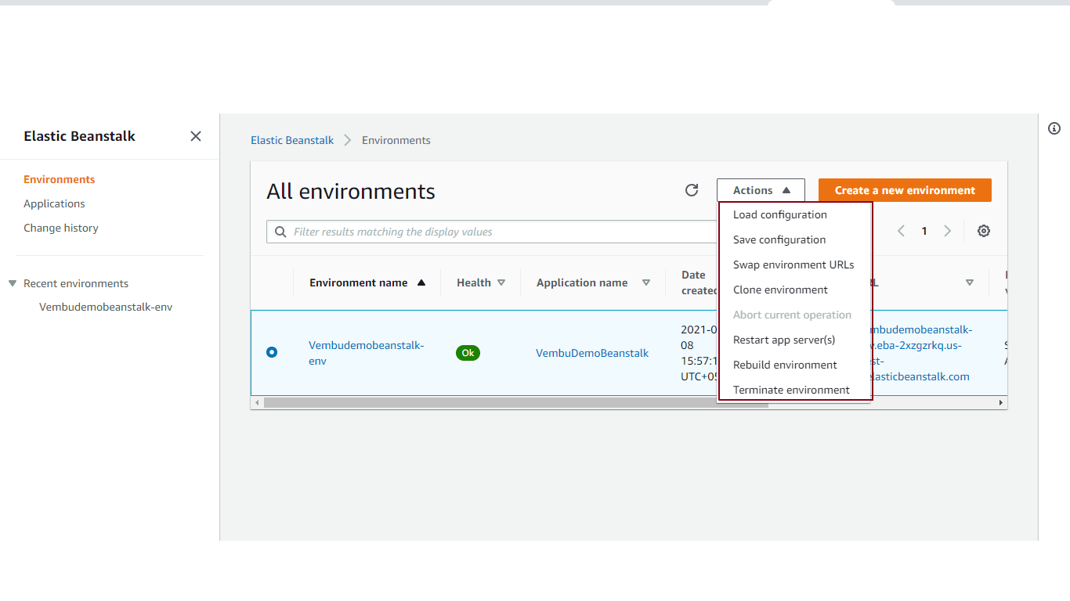
Task: Open Environments in sidebar
Action: pyautogui.click(x=60, y=179)
